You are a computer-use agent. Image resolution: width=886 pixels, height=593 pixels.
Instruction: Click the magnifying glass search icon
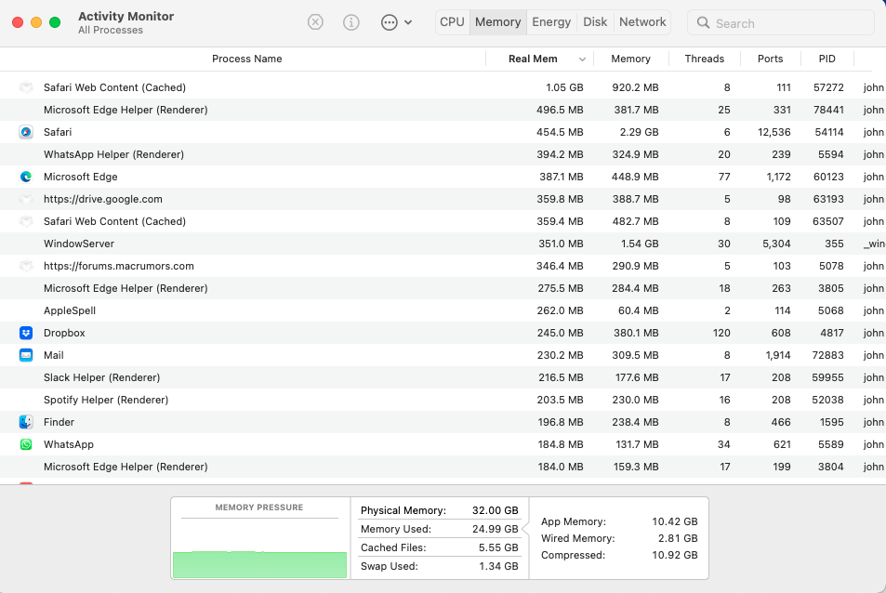[703, 22]
